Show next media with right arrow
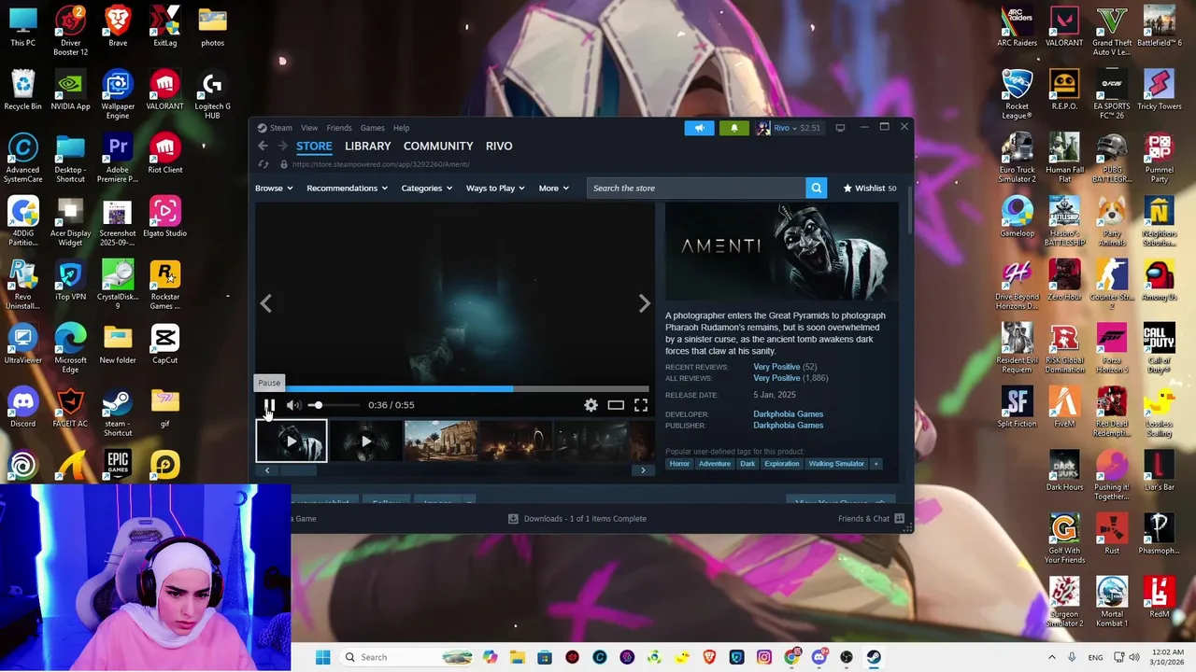Viewport: 1196px width, 672px height. point(644,303)
